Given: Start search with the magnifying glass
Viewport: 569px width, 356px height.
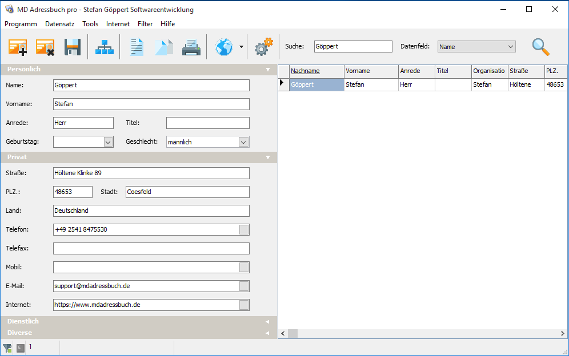Looking at the screenshot, I should (x=540, y=47).
